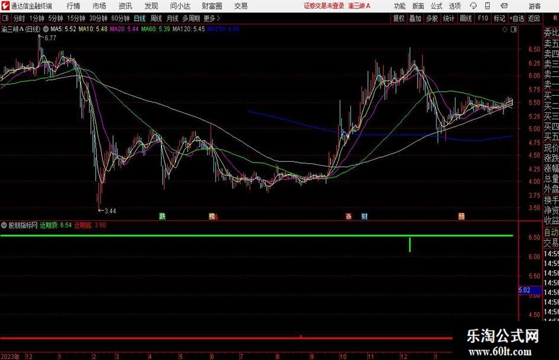
Task: Click the 多股 multi-stock button
Action: click(432, 18)
